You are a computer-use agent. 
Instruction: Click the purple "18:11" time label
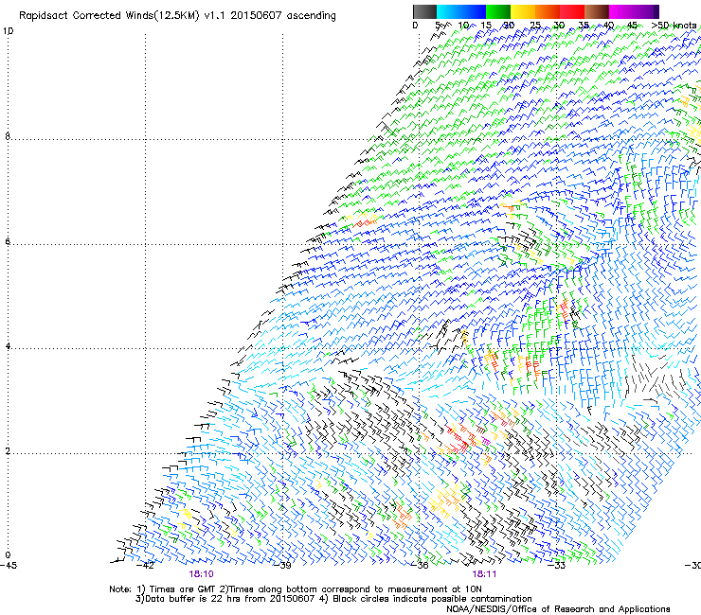pos(484,574)
